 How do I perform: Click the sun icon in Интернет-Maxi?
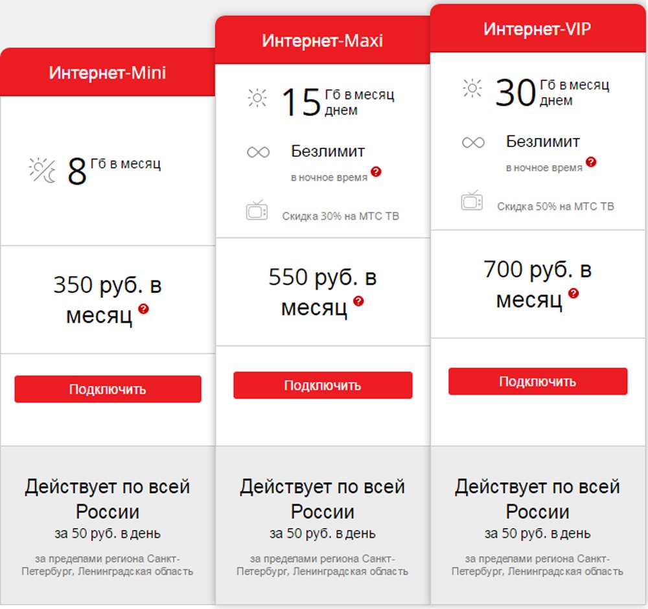pos(257,98)
